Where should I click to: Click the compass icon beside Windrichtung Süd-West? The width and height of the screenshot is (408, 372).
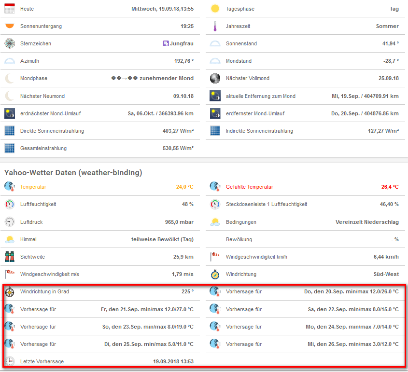pyautogui.click(x=215, y=274)
